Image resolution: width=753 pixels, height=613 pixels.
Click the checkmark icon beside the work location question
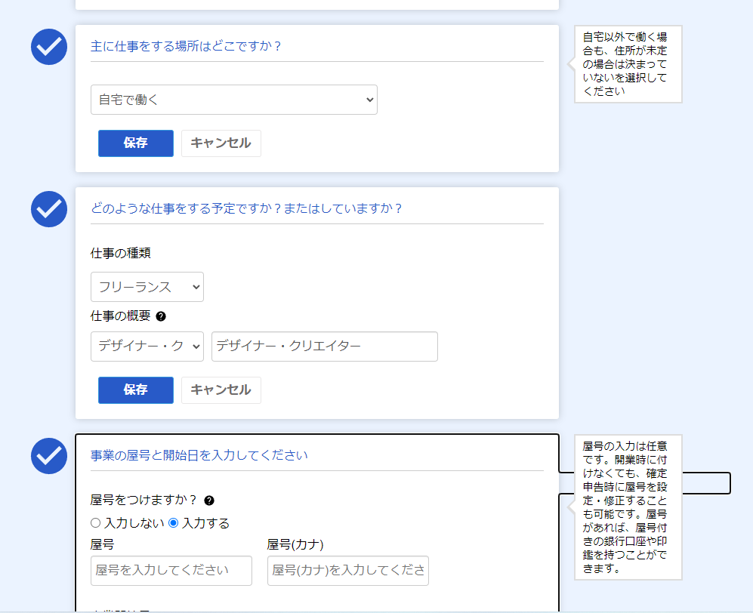(48, 46)
